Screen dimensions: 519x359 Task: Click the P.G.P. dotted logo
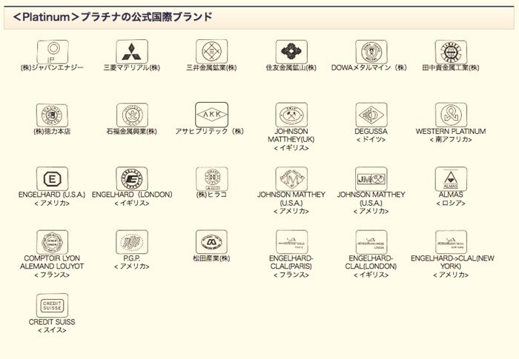click(132, 242)
